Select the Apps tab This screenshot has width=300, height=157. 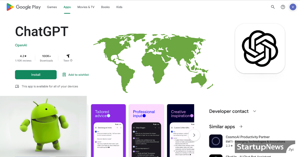coord(67,7)
